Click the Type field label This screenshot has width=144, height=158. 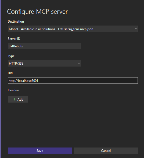coord(11,56)
